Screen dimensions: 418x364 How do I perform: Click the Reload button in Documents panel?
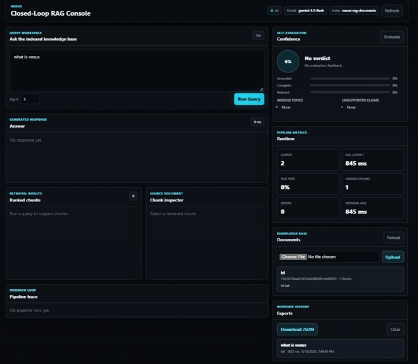point(393,238)
